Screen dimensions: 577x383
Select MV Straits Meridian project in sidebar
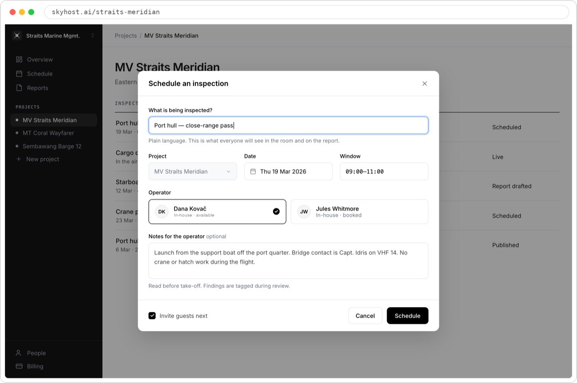pyautogui.click(x=54, y=120)
